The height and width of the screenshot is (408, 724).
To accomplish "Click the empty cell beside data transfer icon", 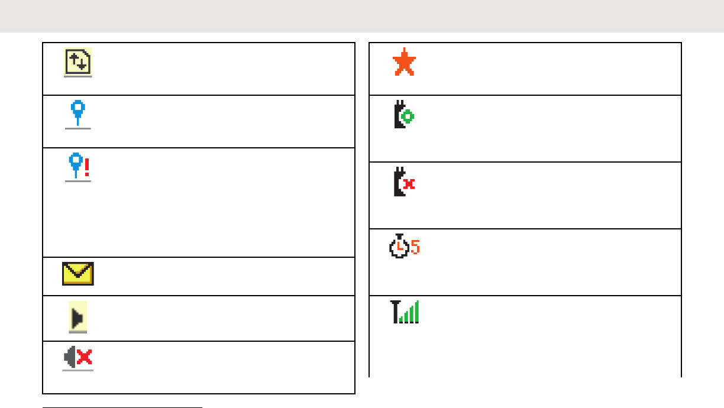I will pos(225,69).
